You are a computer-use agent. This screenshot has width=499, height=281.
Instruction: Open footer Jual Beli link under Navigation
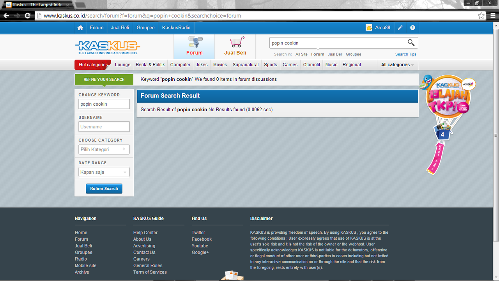point(83,246)
